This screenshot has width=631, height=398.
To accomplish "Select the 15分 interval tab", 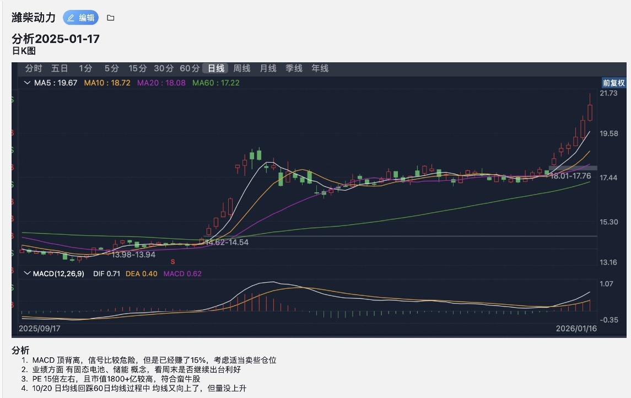I will coord(138,68).
